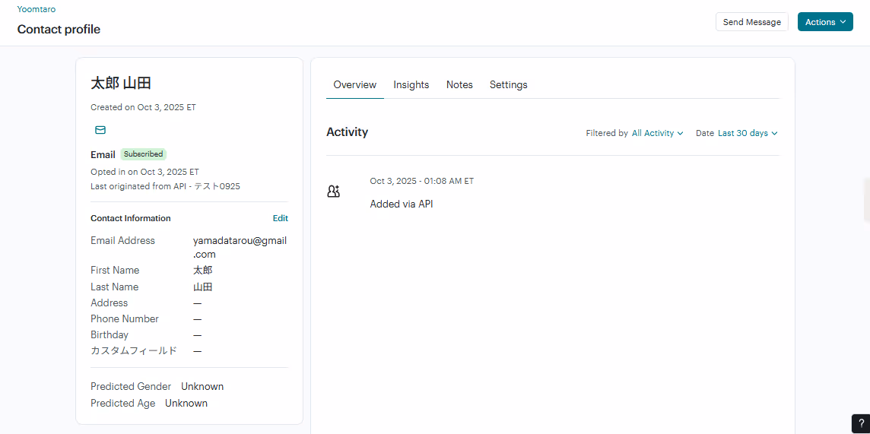Click the Send Message button
This screenshot has height=434, width=870.
click(x=752, y=21)
